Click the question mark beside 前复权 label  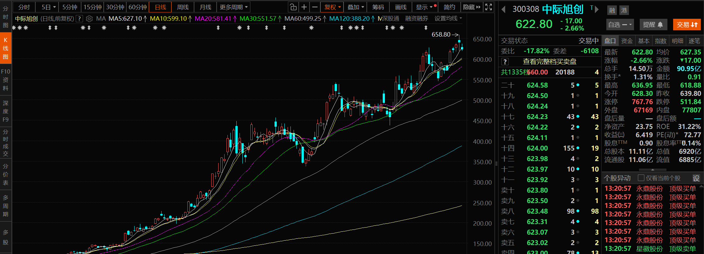coord(80,19)
